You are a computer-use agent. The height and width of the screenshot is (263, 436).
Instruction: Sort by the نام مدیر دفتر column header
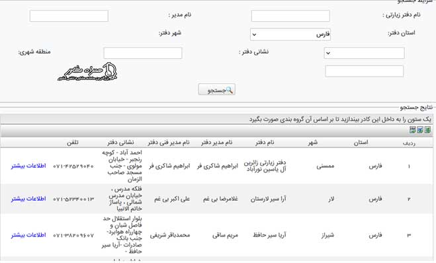point(216,143)
